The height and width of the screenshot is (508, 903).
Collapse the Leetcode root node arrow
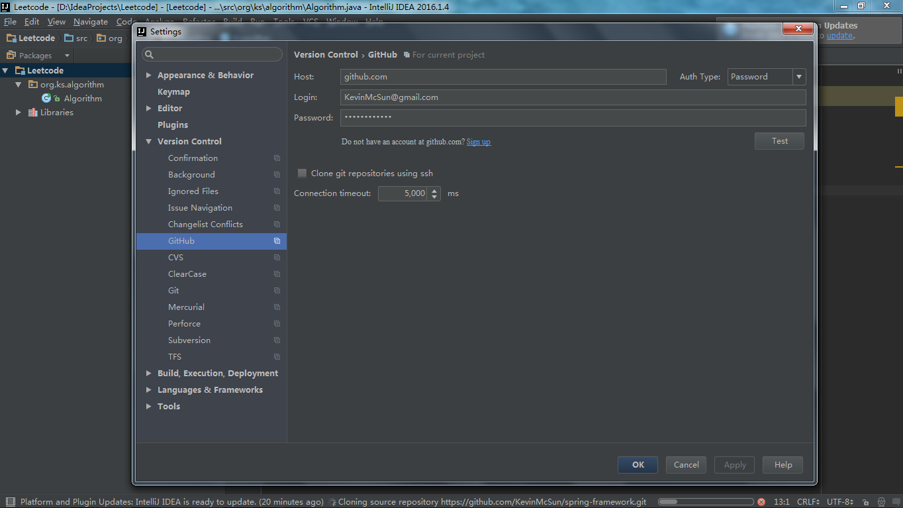tap(5, 70)
